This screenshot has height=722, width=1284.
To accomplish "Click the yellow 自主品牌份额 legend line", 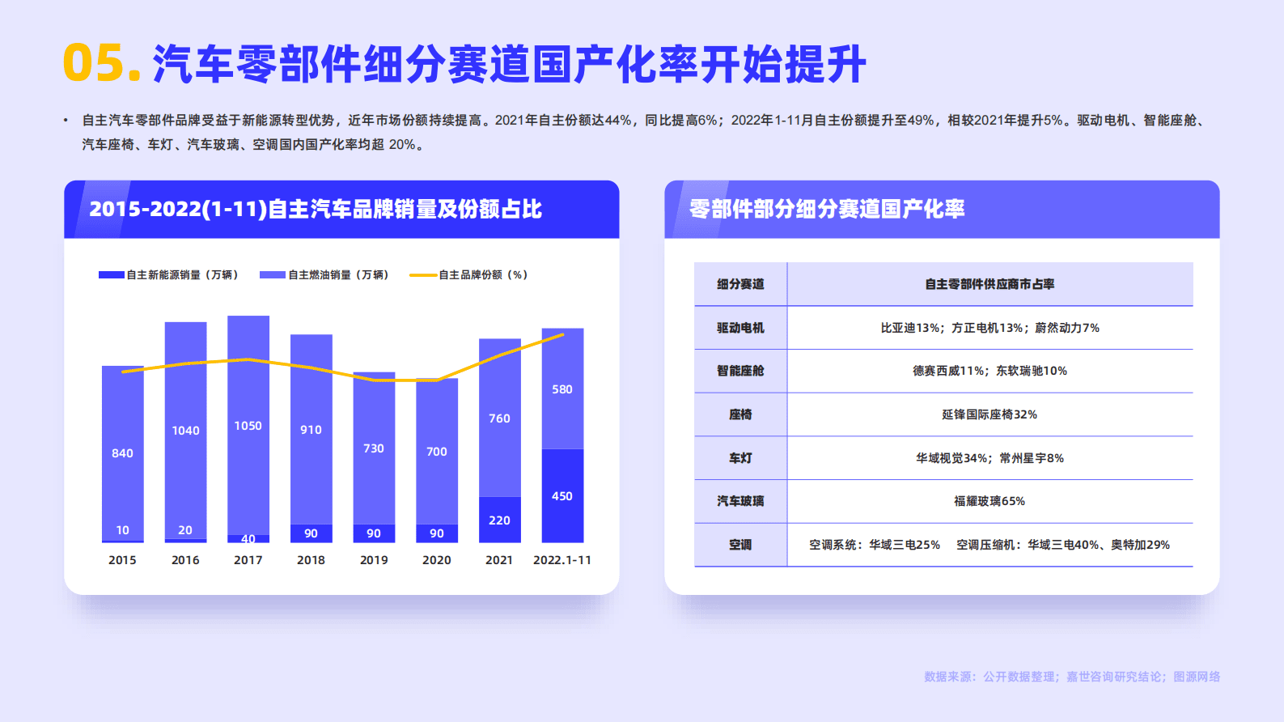I will [423, 275].
